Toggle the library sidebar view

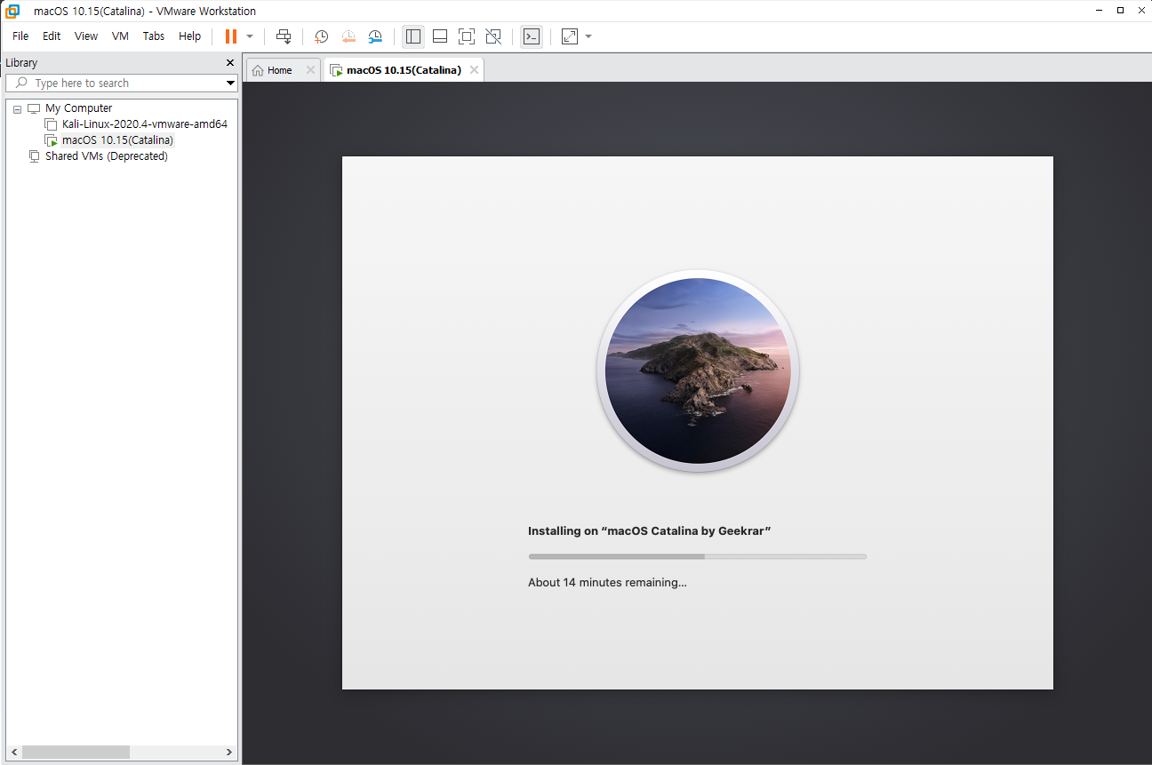click(x=413, y=36)
